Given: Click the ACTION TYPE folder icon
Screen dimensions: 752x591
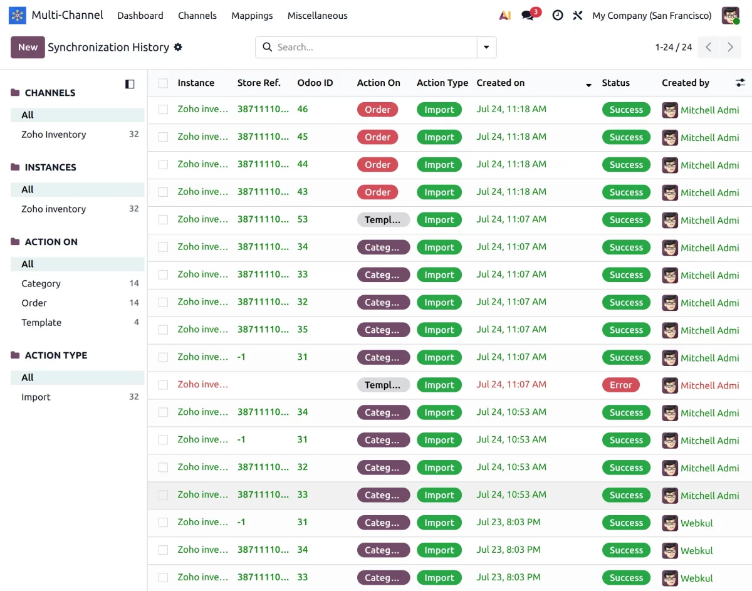Looking at the screenshot, I should pos(15,355).
